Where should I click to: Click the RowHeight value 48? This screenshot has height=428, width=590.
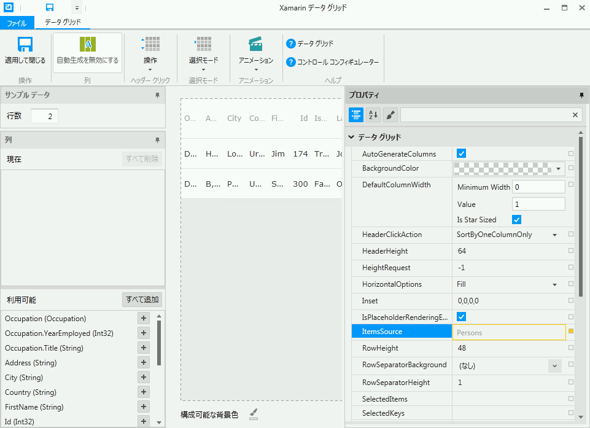click(462, 348)
